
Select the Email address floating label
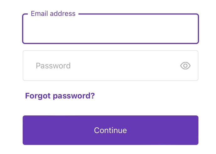(x=53, y=14)
